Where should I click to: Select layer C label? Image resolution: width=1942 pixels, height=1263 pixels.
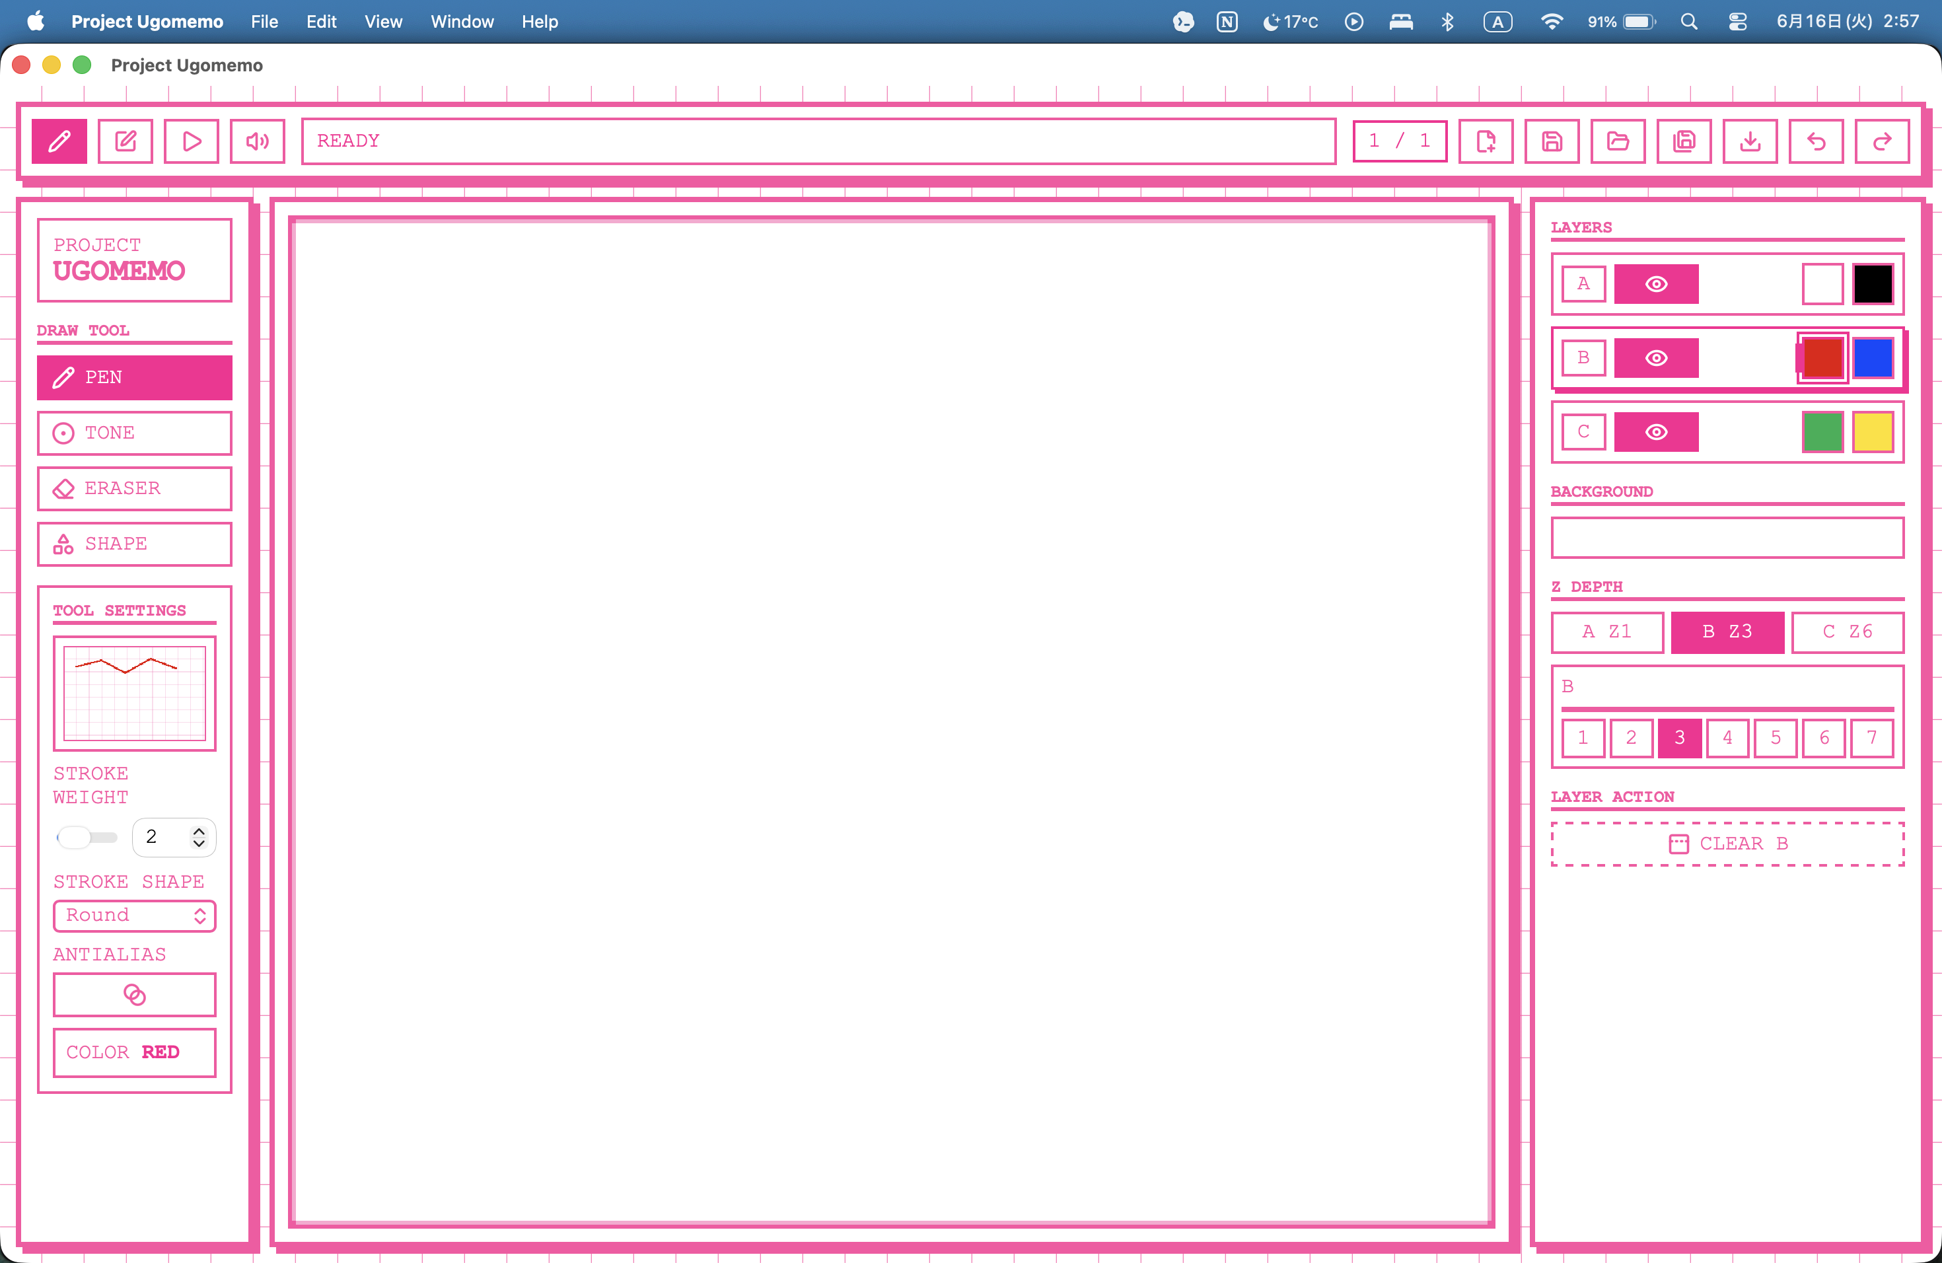(x=1584, y=431)
